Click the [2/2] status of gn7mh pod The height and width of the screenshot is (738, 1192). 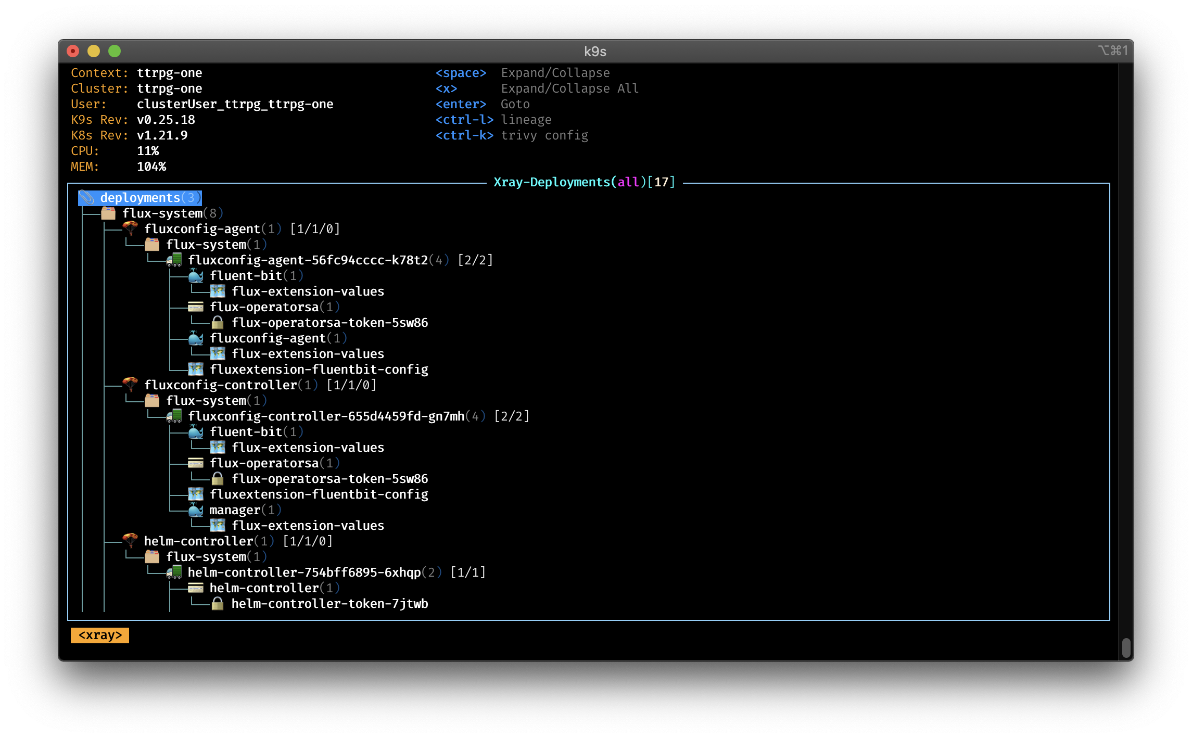512,416
